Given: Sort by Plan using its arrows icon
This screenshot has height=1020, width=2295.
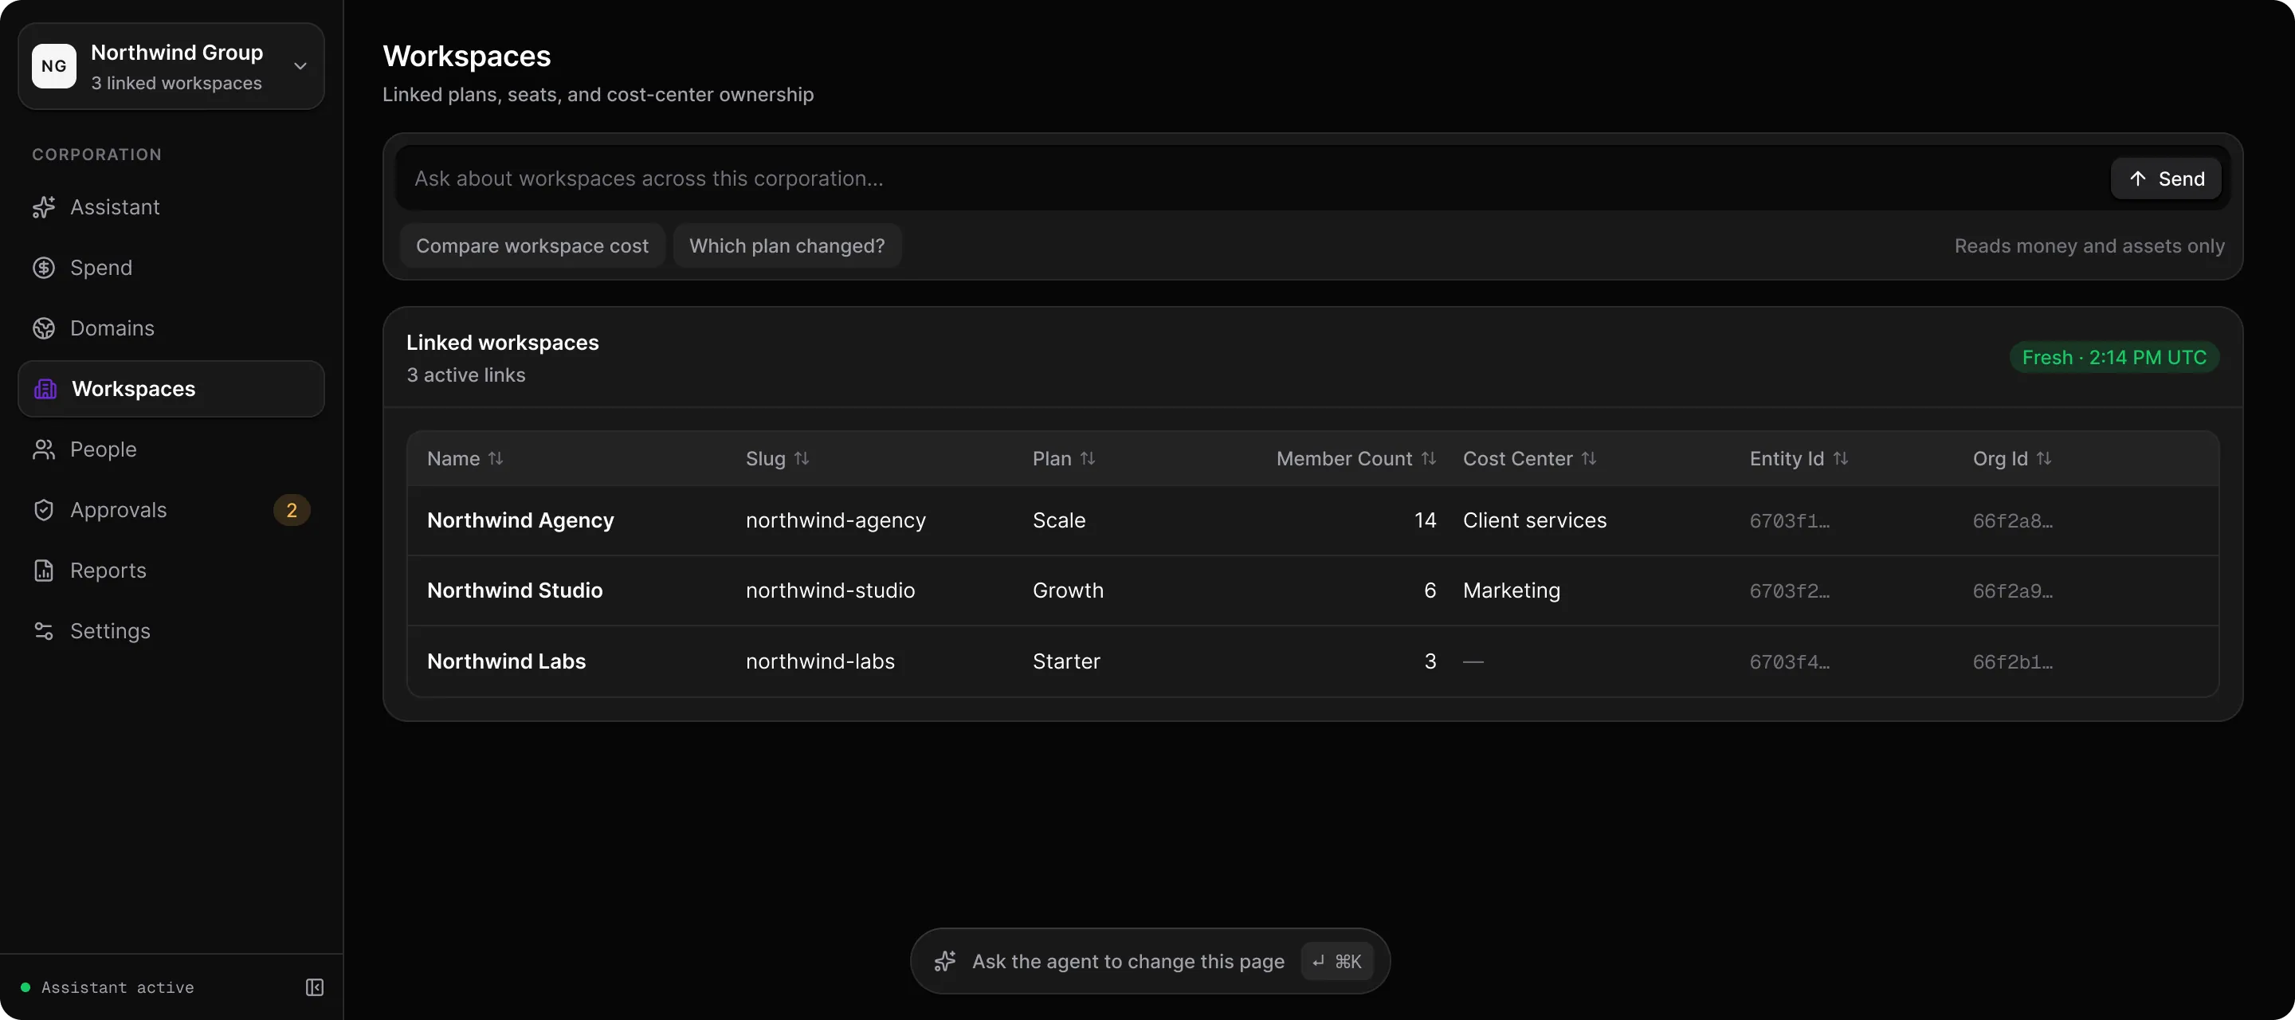Looking at the screenshot, I should point(1088,458).
